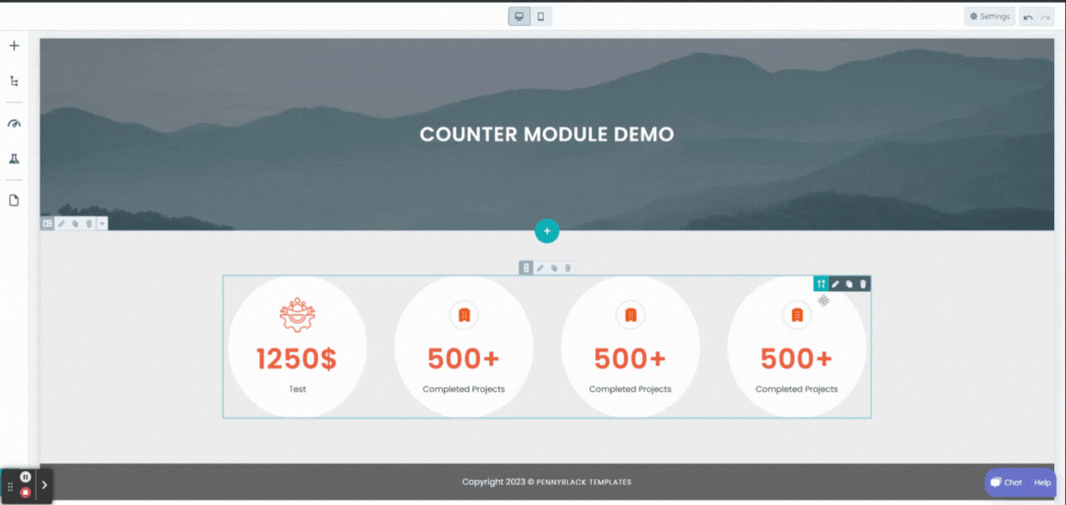Stop the screen recording
Screen dimensions: 1066x505
click(25, 492)
